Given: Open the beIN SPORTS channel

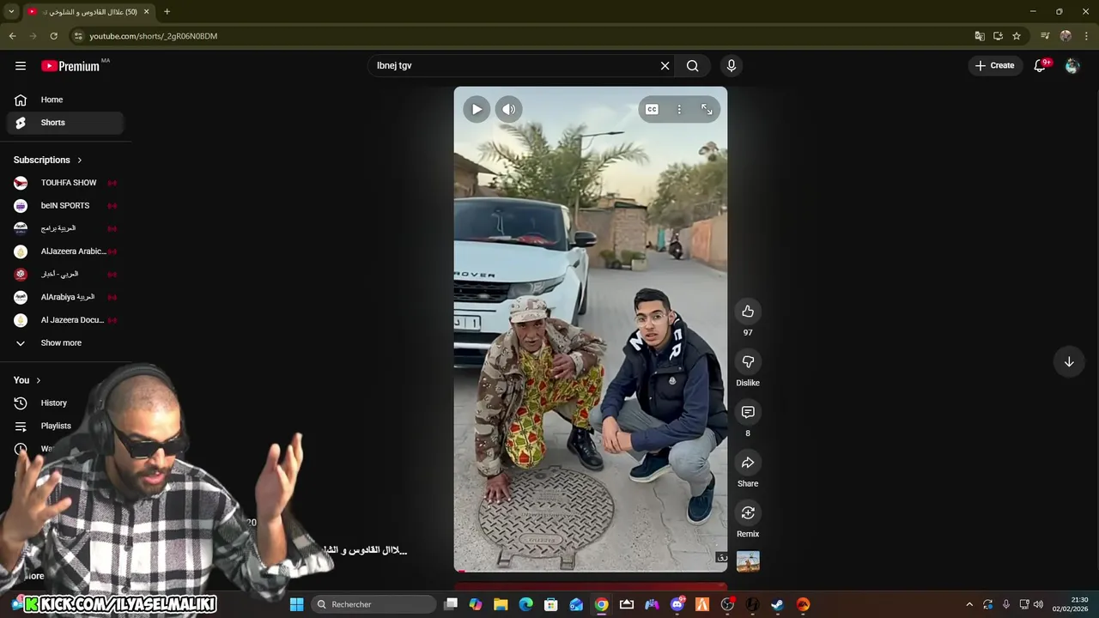Looking at the screenshot, I should coord(64,205).
